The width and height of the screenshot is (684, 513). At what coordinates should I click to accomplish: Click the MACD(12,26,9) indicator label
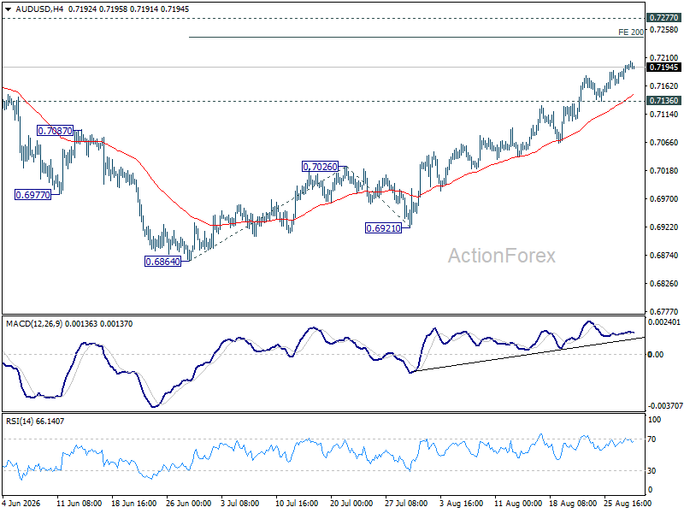pos(34,324)
